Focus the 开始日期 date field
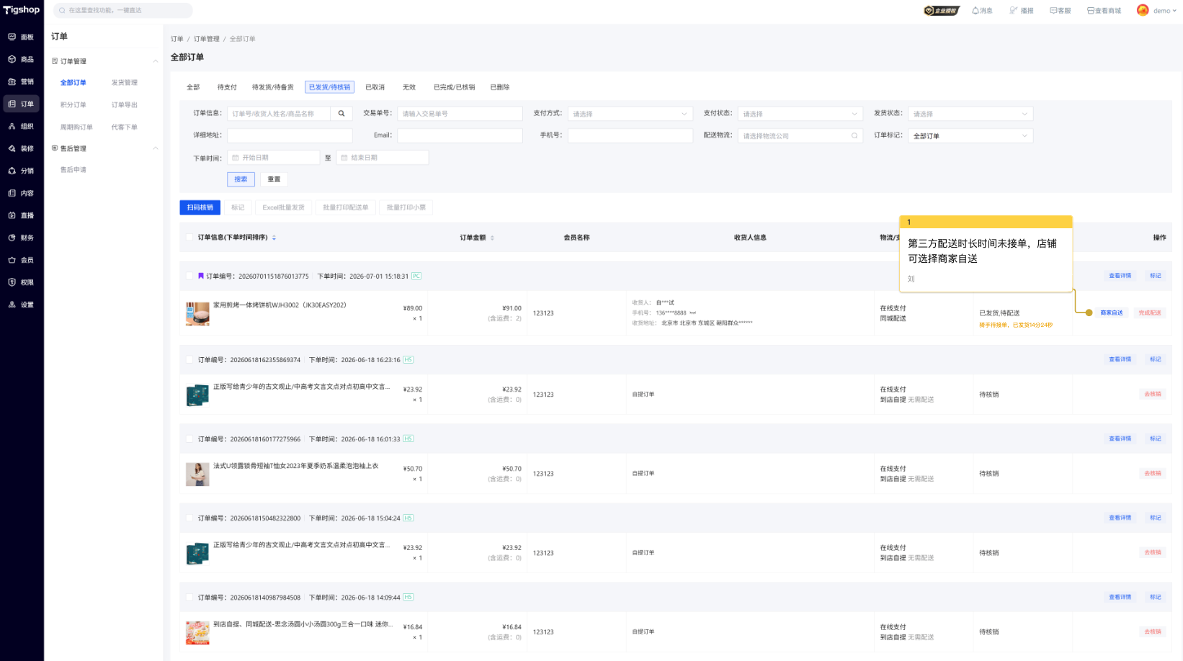 click(x=274, y=158)
